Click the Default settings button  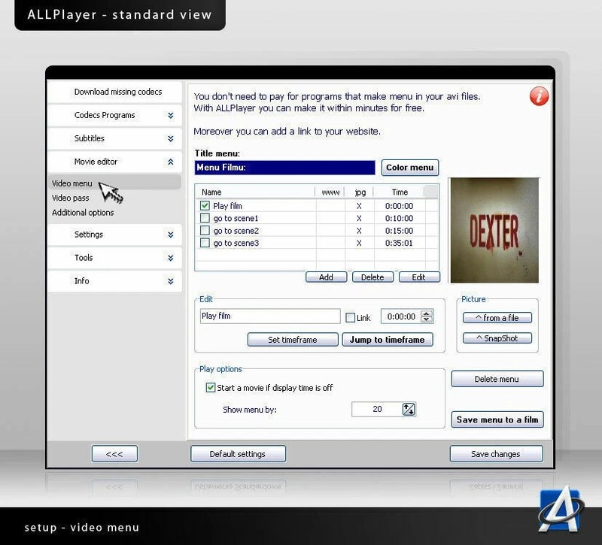238,454
